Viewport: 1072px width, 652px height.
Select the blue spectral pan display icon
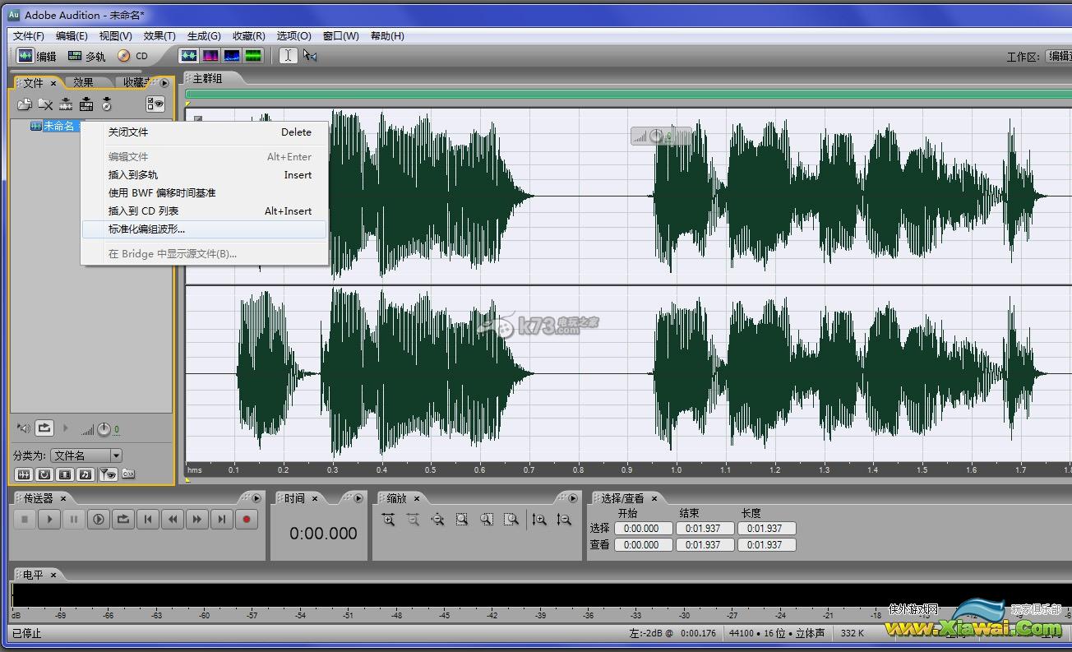[x=232, y=56]
